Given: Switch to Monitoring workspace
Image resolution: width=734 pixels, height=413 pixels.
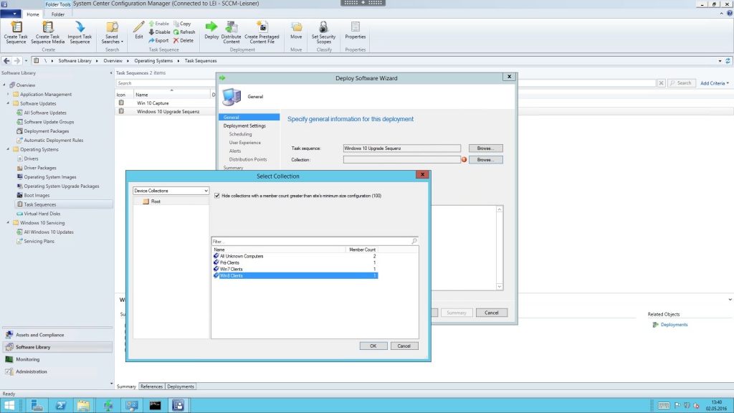Looking at the screenshot, I should [x=57, y=359].
